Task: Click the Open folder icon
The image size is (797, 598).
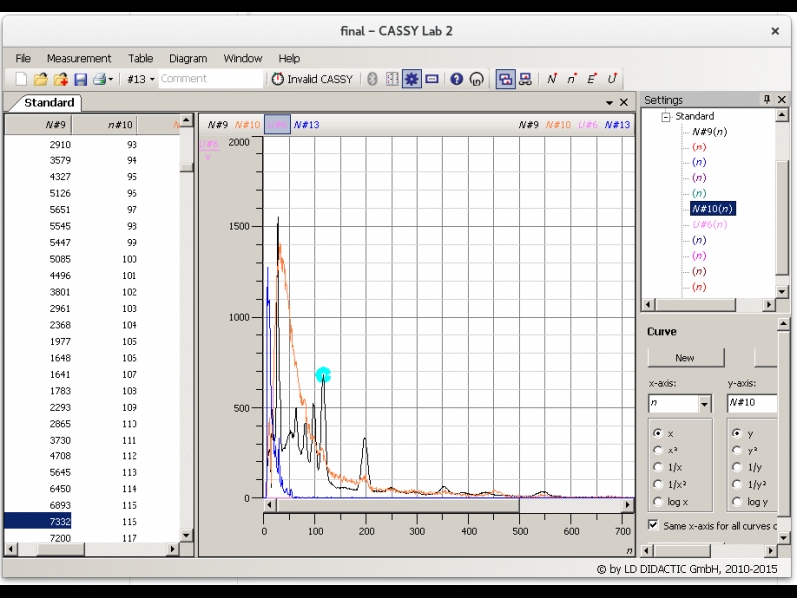Action: pyautogui.click(x=41, y=79)
